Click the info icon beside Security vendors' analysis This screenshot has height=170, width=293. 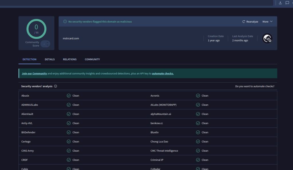[56, 86]
